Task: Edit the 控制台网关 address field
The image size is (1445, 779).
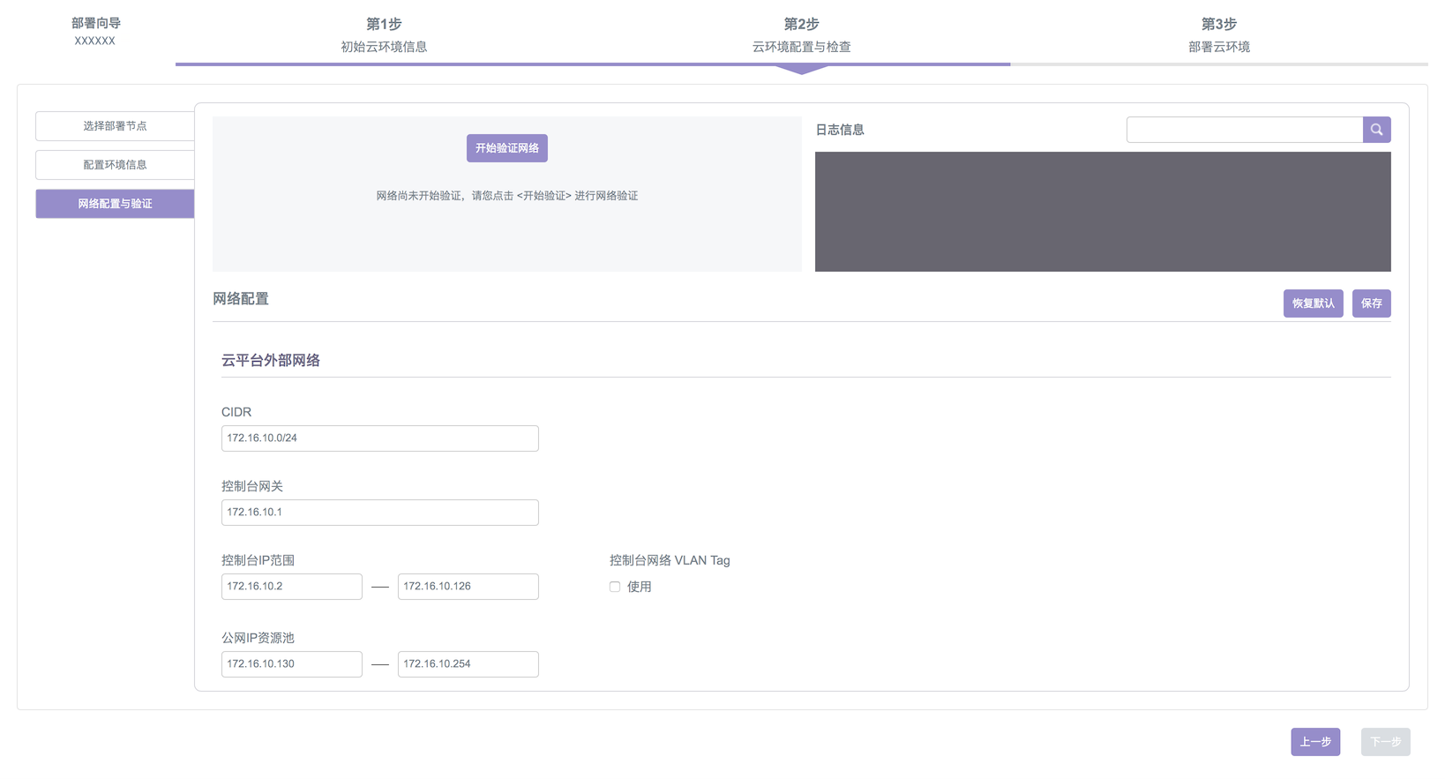Action: [x=379, y=513]
